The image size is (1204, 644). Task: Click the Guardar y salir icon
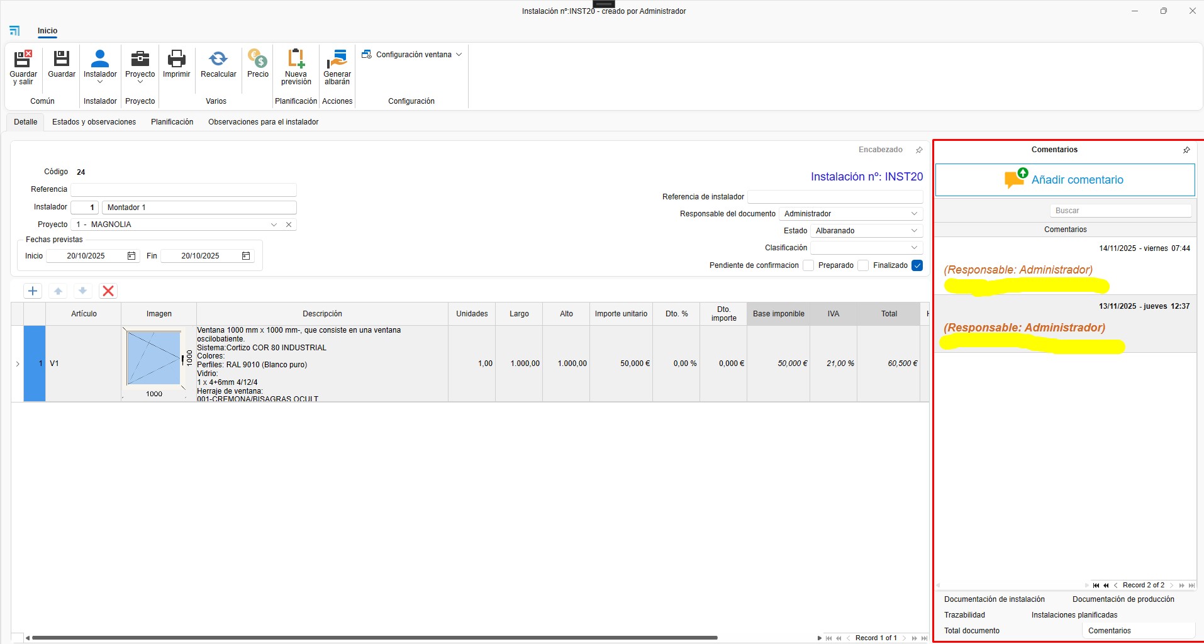click(x=23, y=60)
